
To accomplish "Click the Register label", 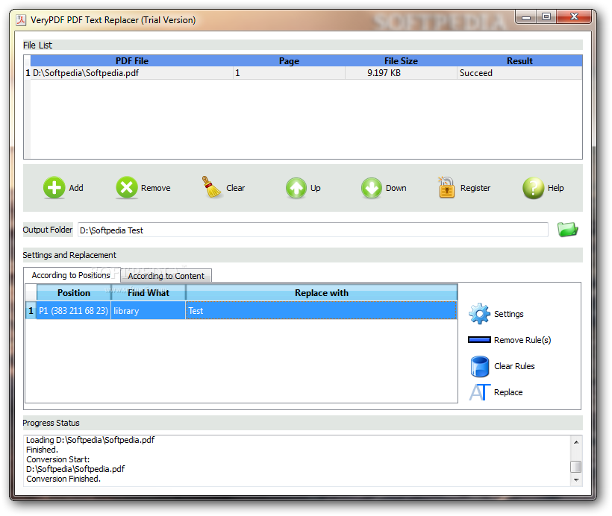I will click(x=475, y=188).
